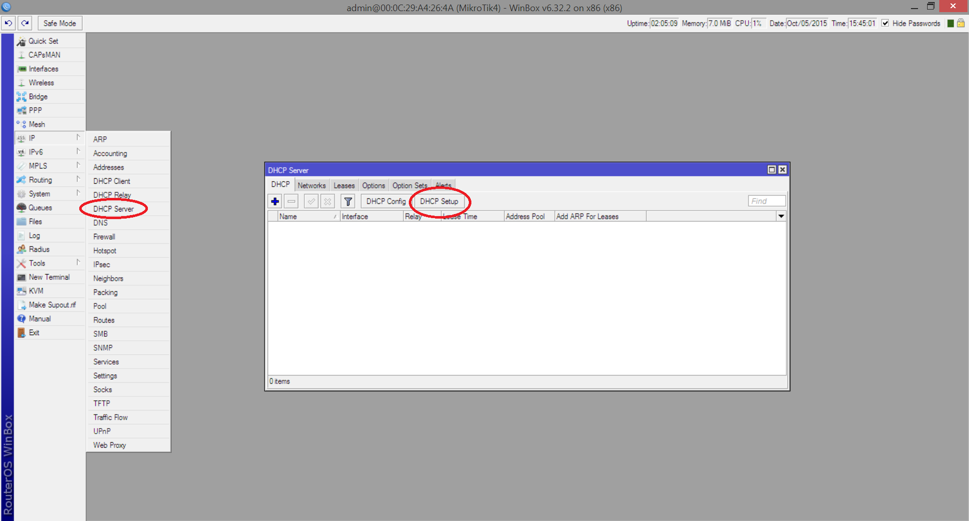Viewport: 969px width, 521px height.
Task: Select DHCP Server from IP menu
Action: click(x=114, y=209)
